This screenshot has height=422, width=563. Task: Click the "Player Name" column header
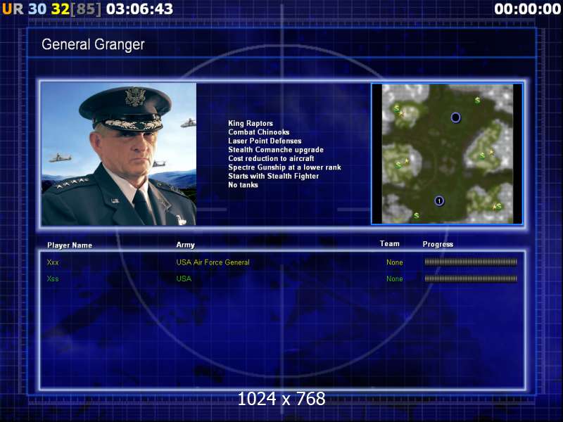(x=70, y=245)
